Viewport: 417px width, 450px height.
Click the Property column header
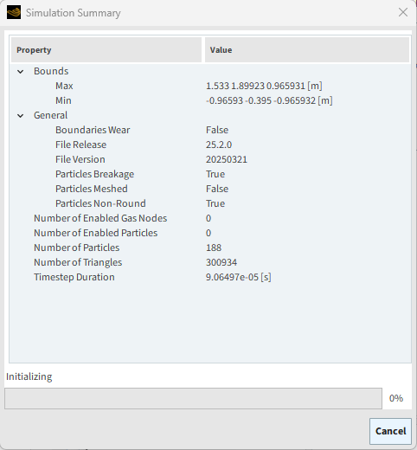coord(106,50)
